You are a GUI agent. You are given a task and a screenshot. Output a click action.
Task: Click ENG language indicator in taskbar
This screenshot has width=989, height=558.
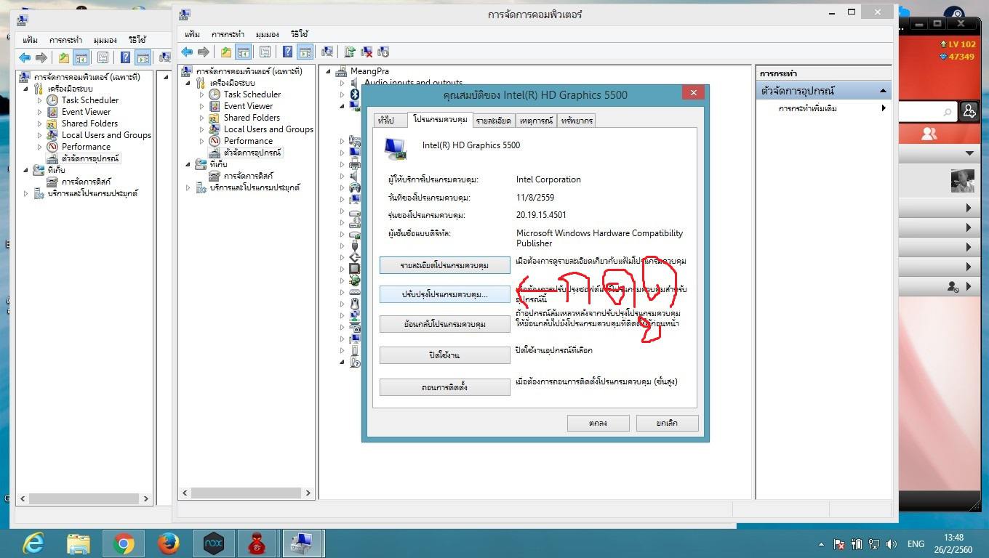pyautogui.click(x=916, y=543)
